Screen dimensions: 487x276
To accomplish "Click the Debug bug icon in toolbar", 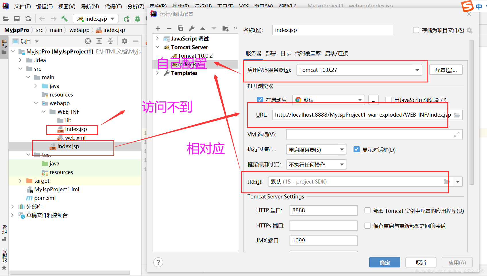I will 138,19.
